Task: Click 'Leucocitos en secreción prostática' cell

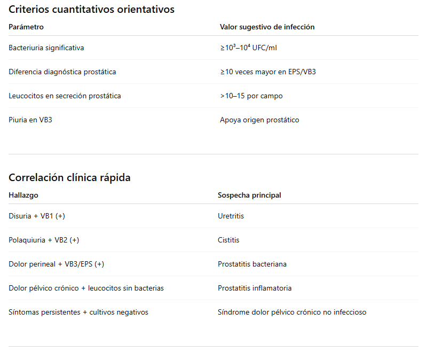Action: pyautogui.click(x=65, y=96)
